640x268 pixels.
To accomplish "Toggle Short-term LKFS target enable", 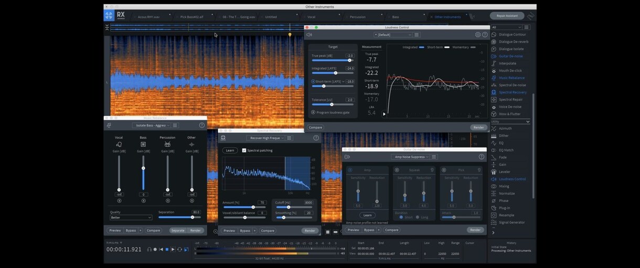I will pyautogui.click(x=314, y=82).
